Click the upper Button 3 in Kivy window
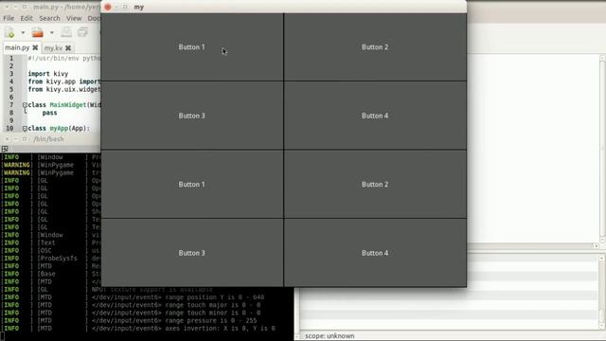Viewport: 606px width, 341px height. coord(192,116)
